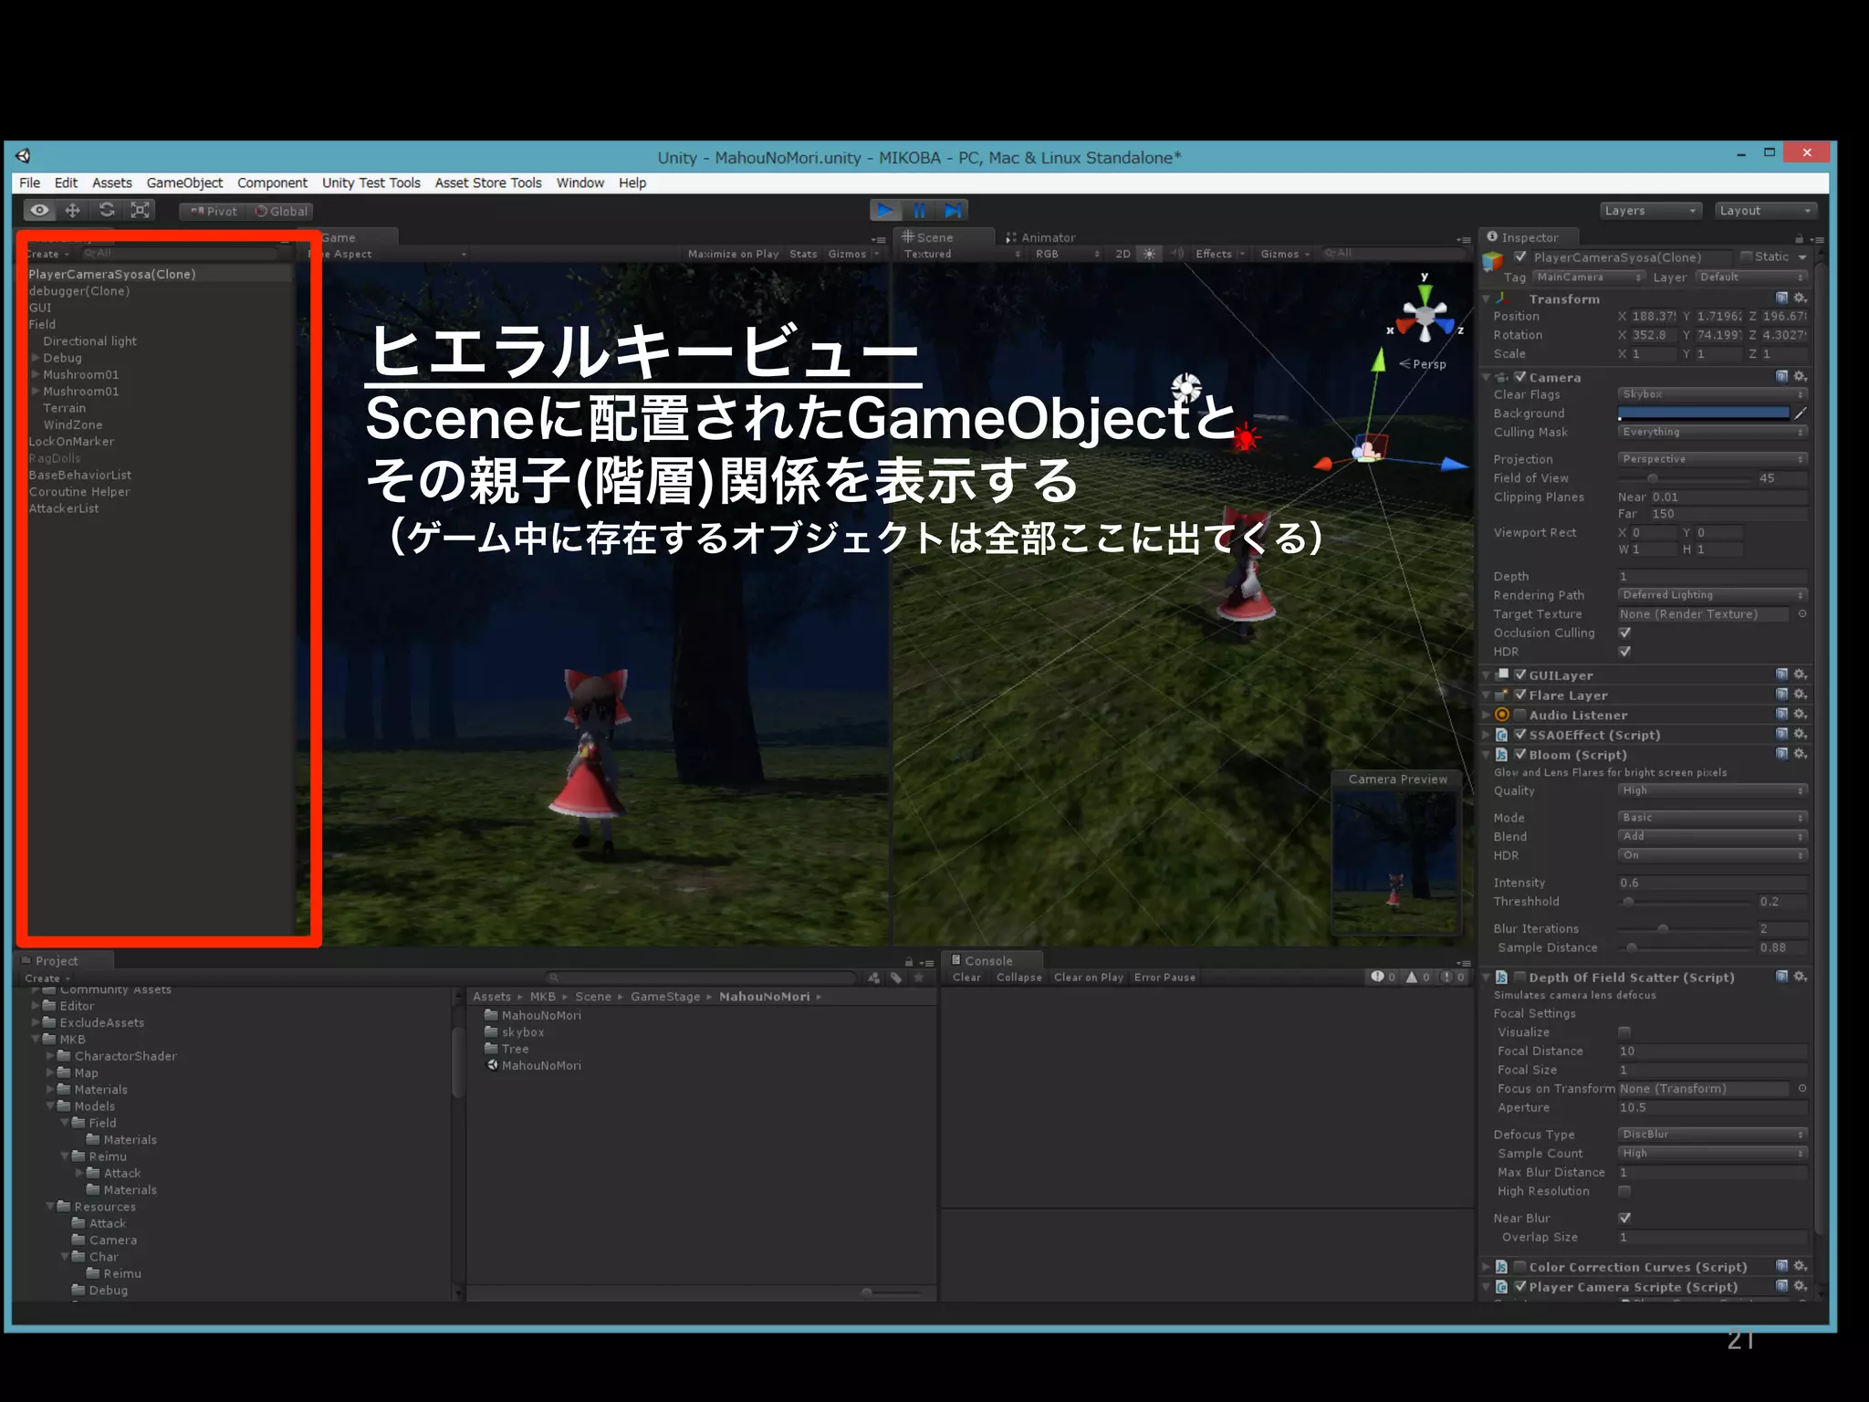The image size is (1869, 1402).
Task: Disable the Camera component checkbox
Action: (x=1520, y=377)
